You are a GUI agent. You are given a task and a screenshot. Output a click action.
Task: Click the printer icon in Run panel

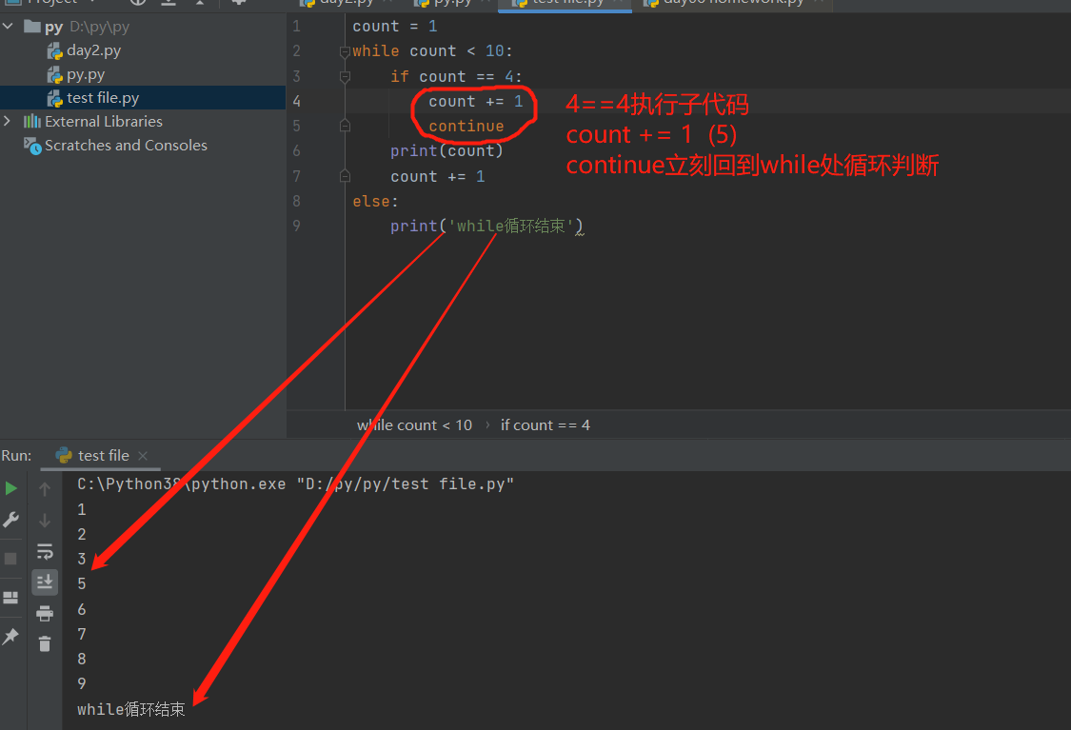(45, 614)
